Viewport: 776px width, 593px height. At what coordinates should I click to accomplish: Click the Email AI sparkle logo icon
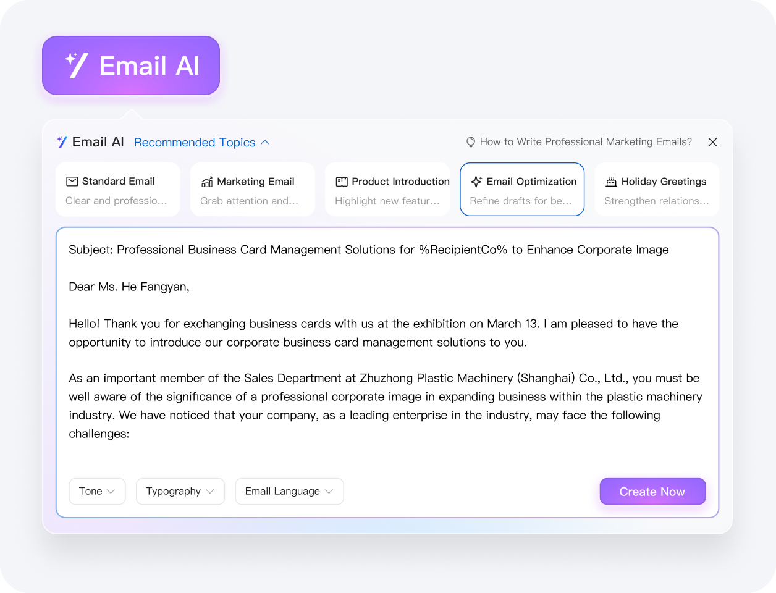pyautogui.click(x=61, y=141)
